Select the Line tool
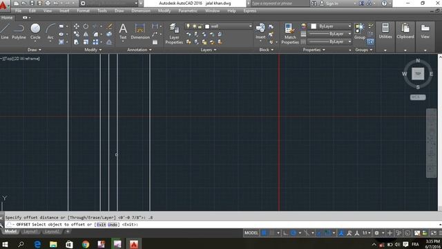Image resolution: width=442 pixels, height=249 pixels. pyautogui.click(x=5, y=31)
